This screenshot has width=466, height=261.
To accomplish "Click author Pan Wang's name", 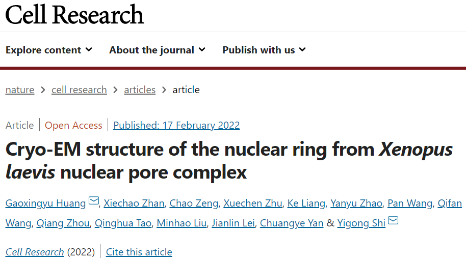I will pyautogui.click(x=410, y=204).
